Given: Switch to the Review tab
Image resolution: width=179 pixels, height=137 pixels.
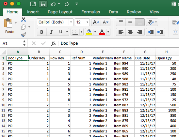Looking at the screenshot, I should point(134,12).
